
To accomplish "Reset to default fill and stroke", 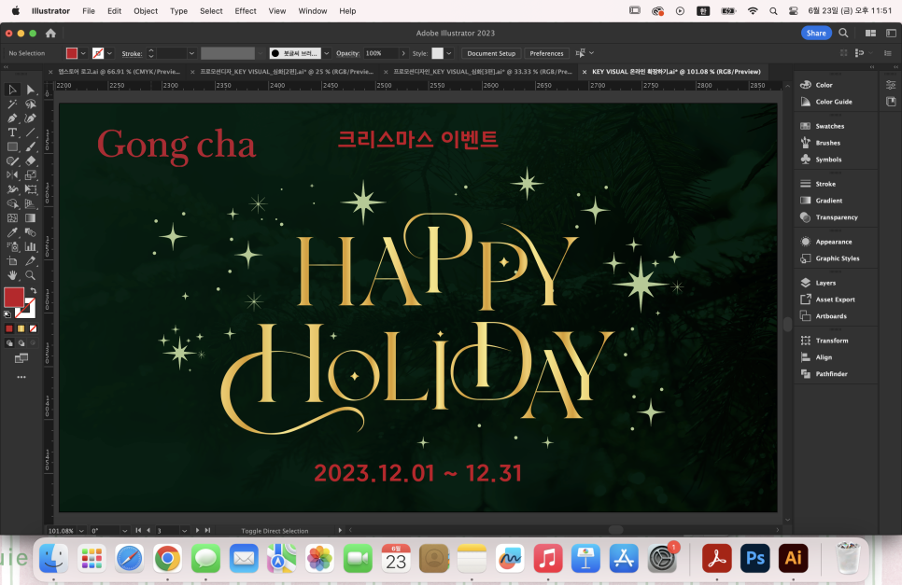I will click(x=7, y=314).
